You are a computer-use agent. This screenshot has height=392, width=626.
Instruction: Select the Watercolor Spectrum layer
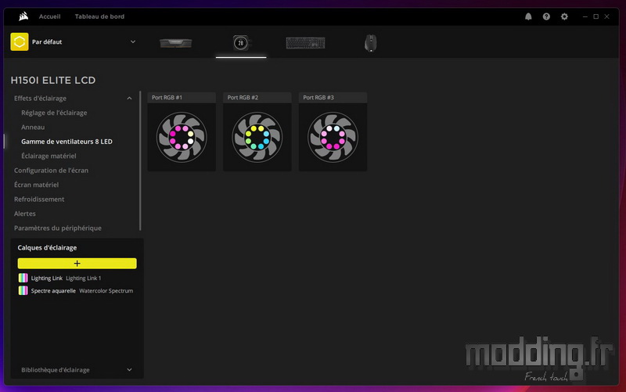(x=77, y=290)
